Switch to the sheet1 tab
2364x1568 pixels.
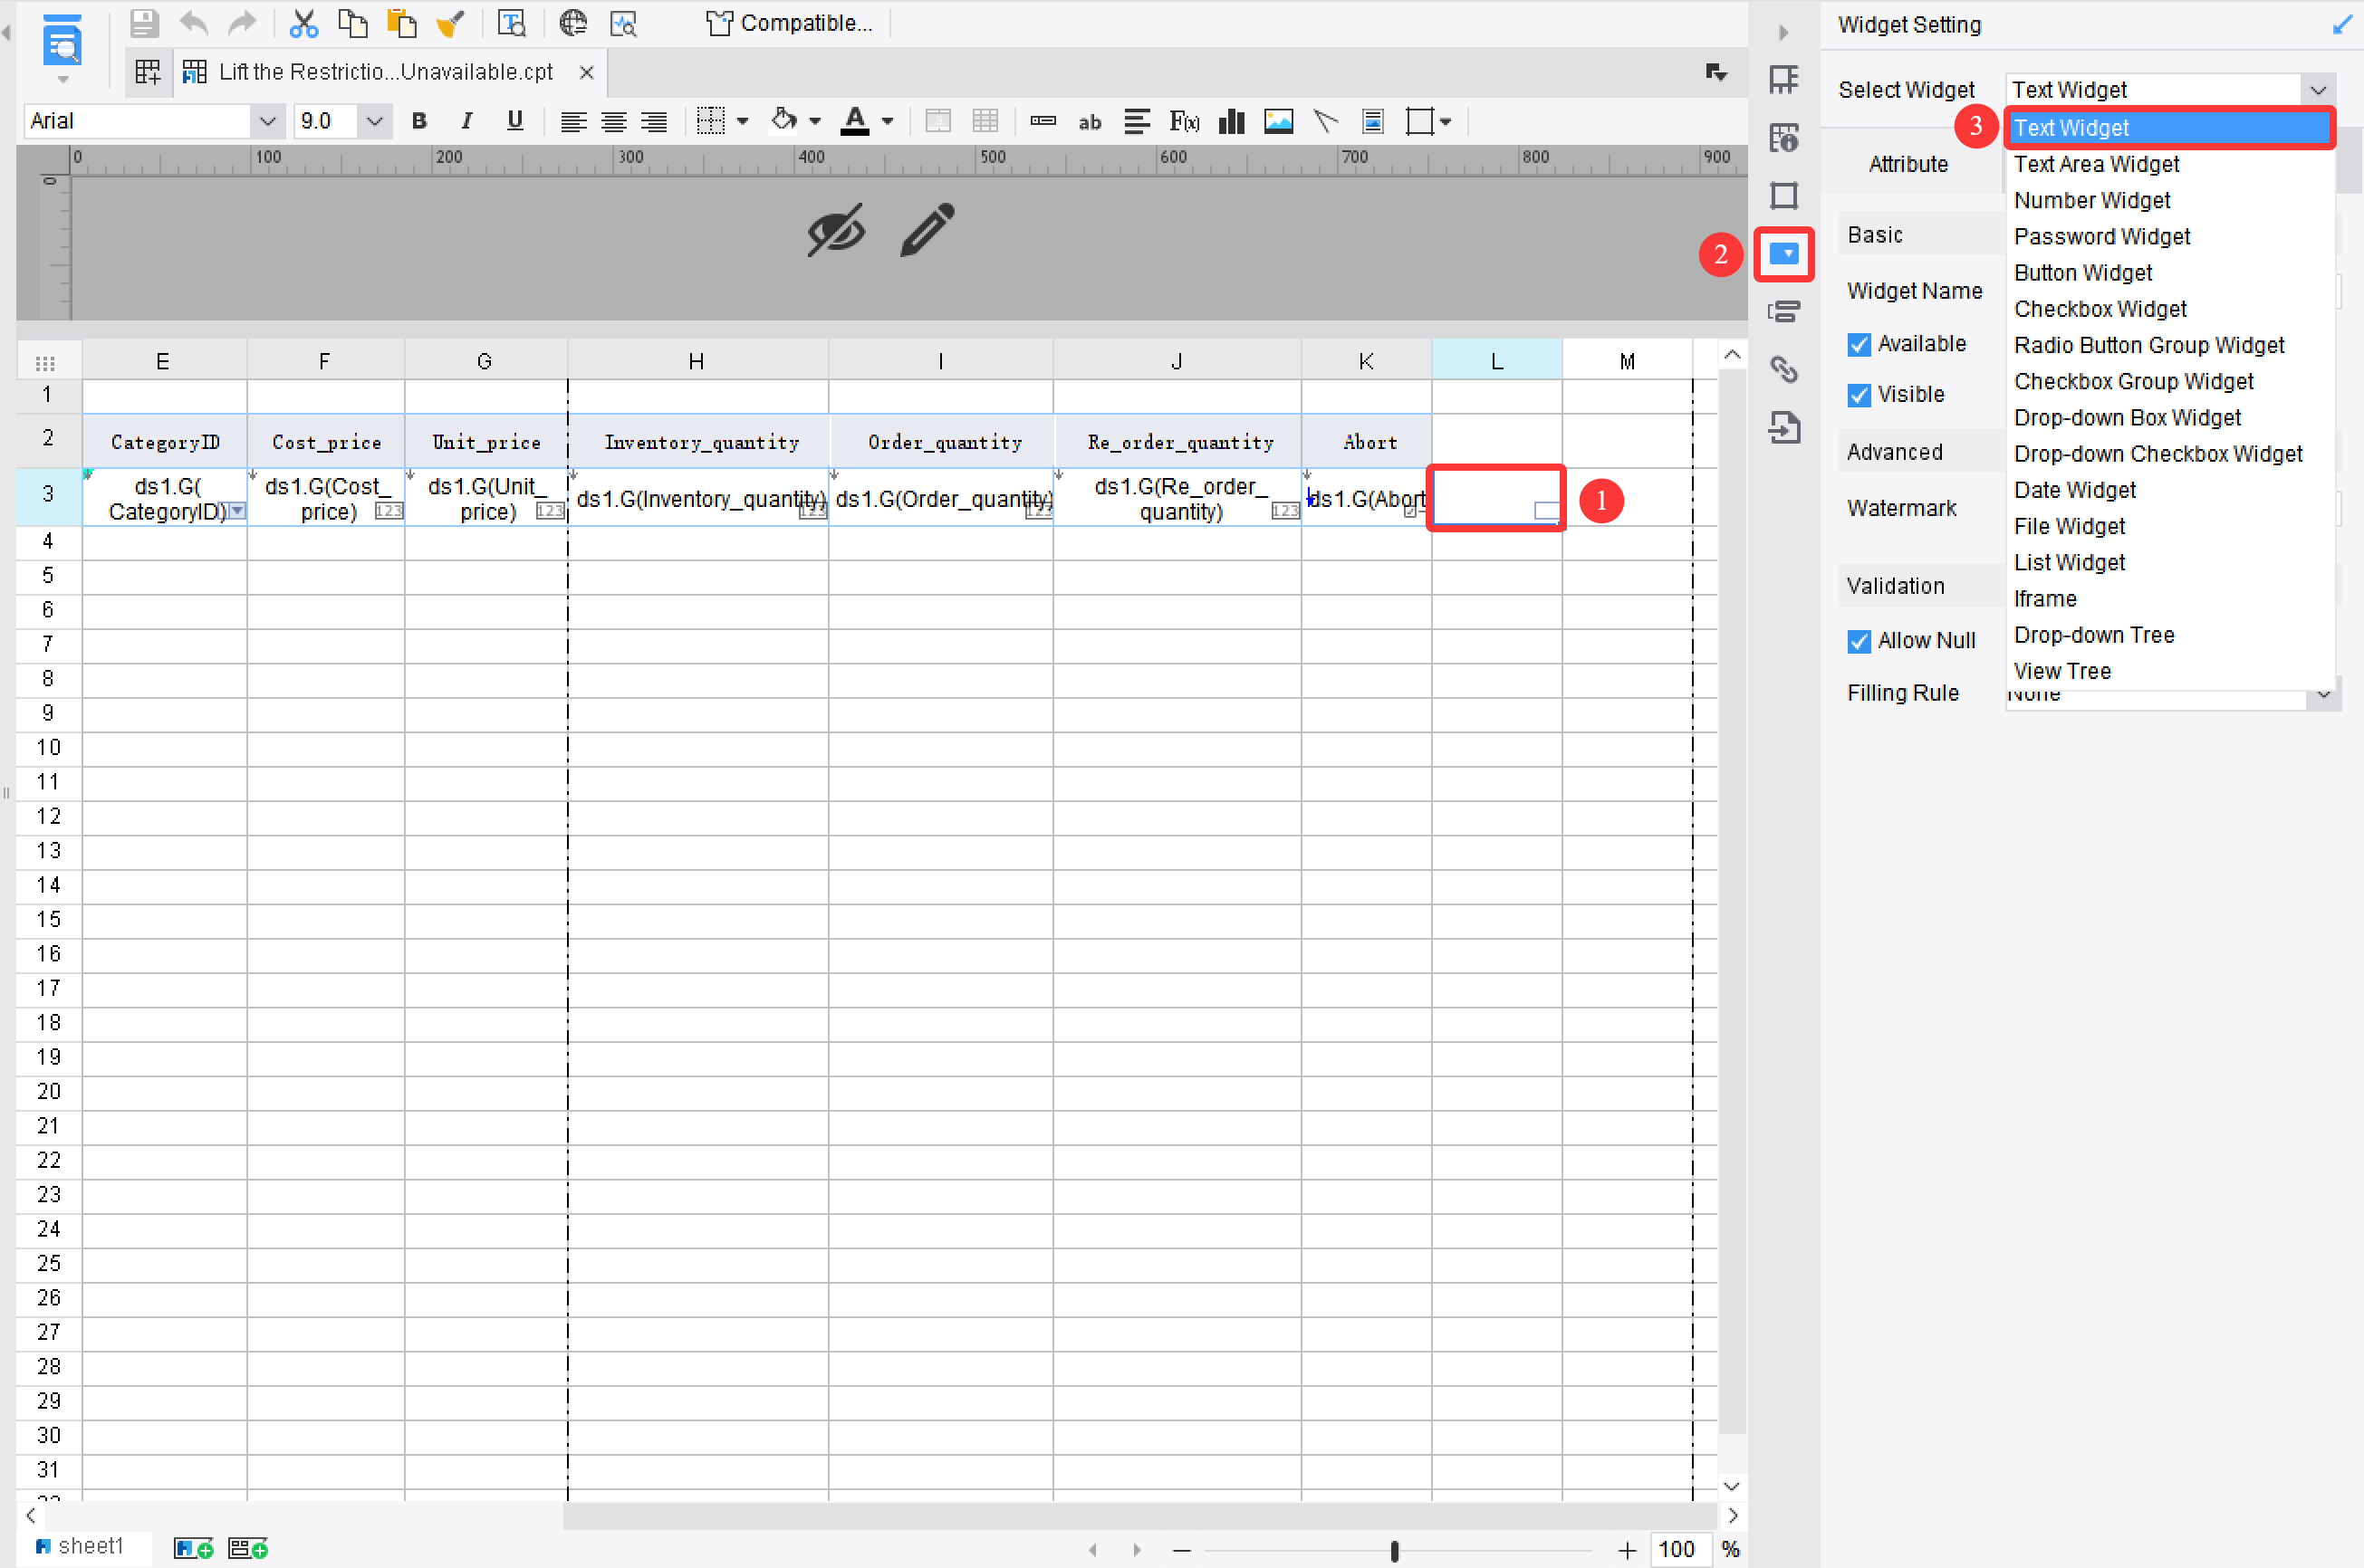[x=85, y=1545]
